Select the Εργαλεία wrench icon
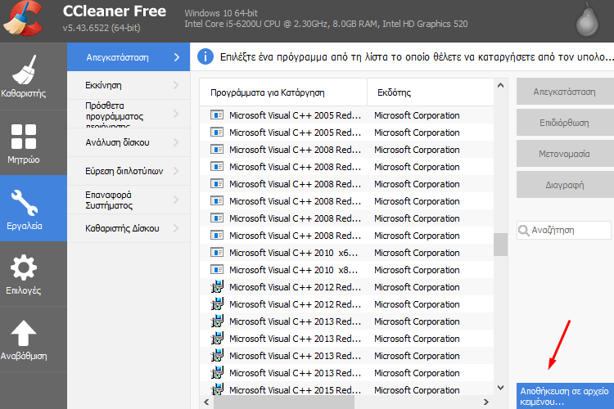 [25, 201]
